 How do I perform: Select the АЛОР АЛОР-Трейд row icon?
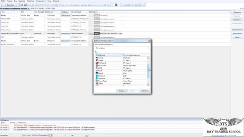coord(96,71)
